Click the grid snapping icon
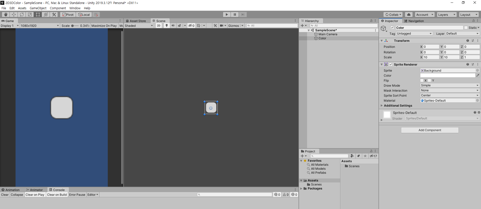This screenshot has height=209, width=481. click(96, 15)
